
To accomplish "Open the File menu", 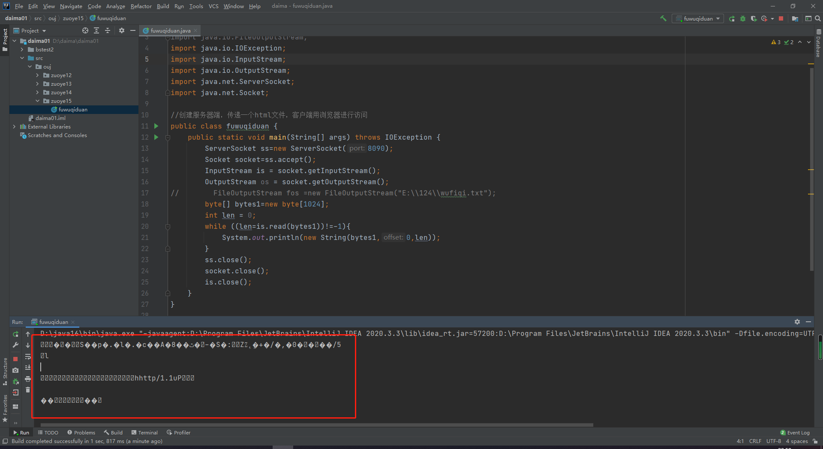I will point(19,6).
